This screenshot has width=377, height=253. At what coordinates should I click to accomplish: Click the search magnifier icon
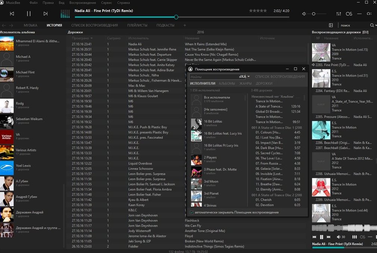pyautogui.click(x=372, y=25)
